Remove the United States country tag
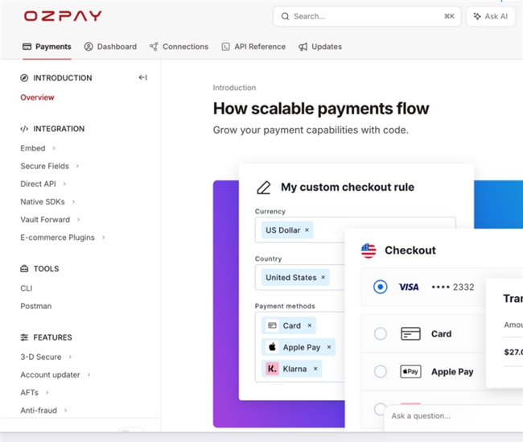This screenshot has width=523, height=442. (x=323, y=278)
